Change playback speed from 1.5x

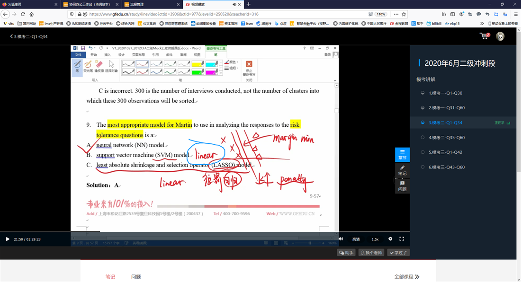(375, 239)
